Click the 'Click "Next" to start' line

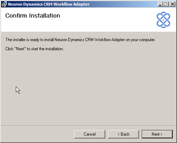click(34, 49)
